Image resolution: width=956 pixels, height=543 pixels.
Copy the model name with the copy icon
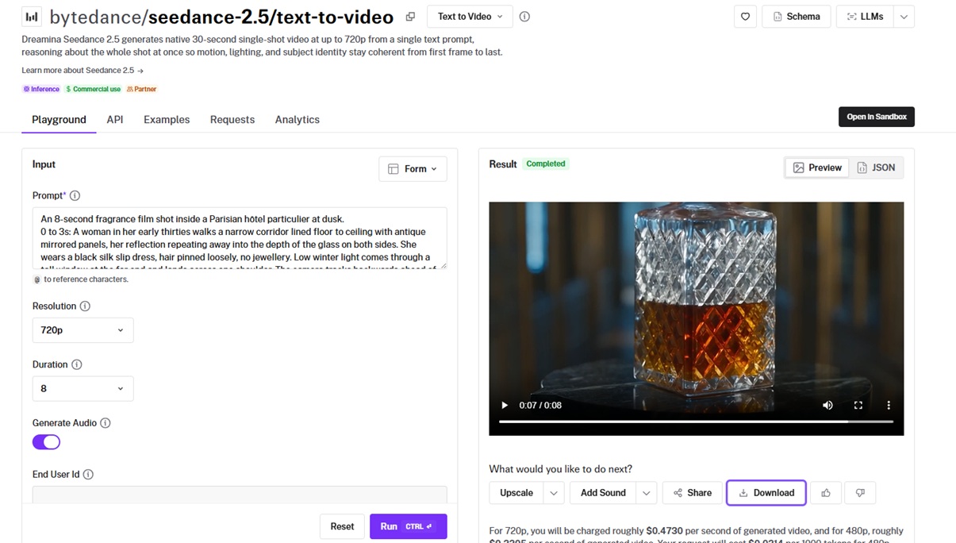point(410,17)
